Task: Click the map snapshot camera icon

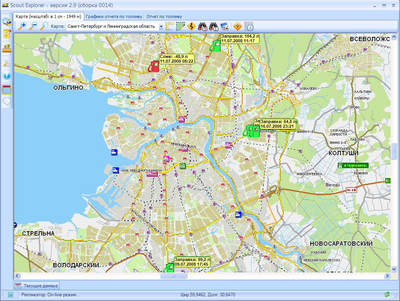Action: [x=224, y=26]
